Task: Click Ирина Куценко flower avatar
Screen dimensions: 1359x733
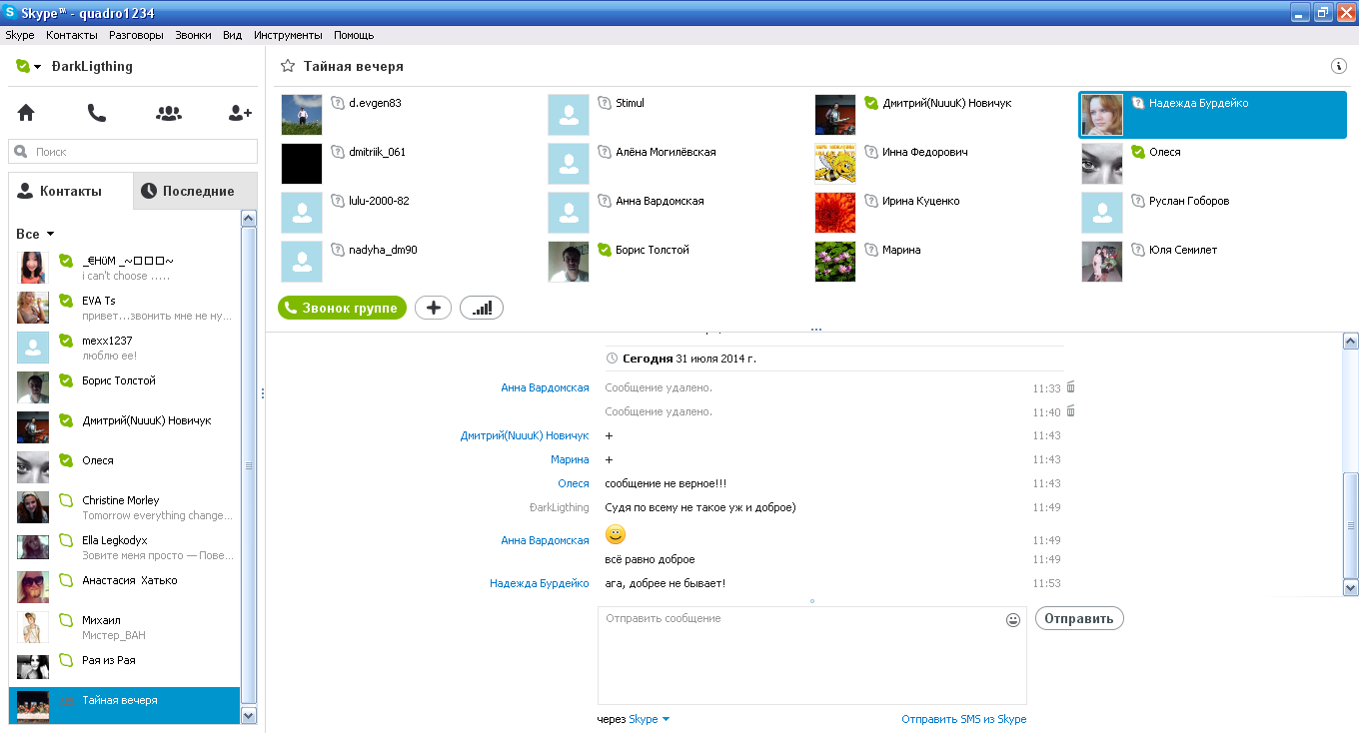Action: pos(835,213)
